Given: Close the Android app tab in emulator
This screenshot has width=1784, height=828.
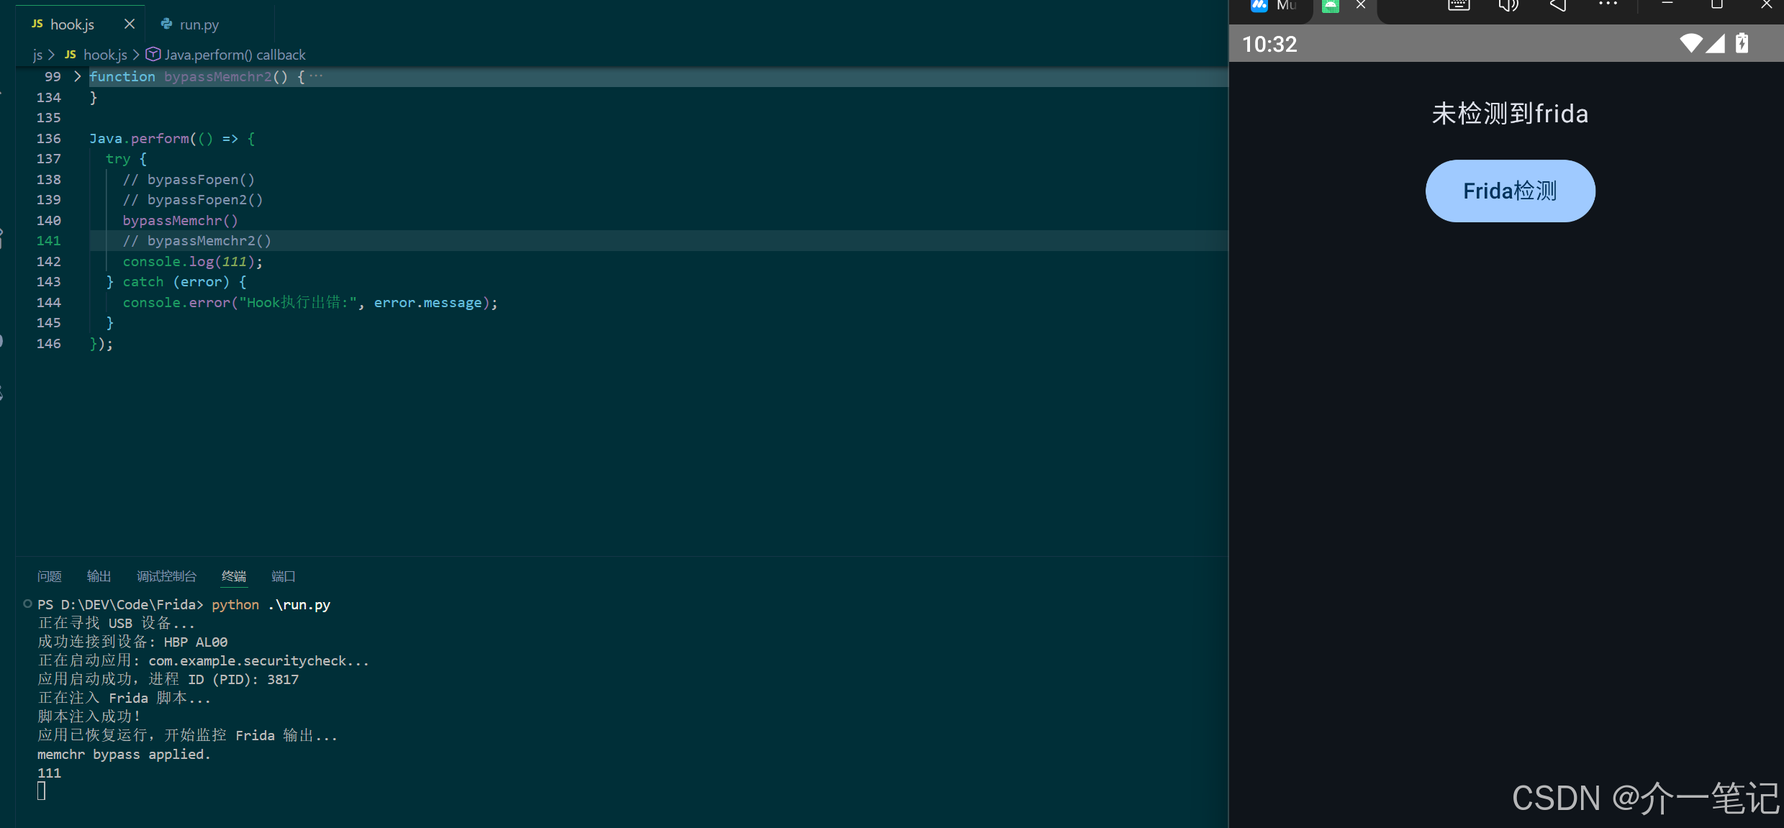Looking at the screenshot, I should click(1361, 5).
